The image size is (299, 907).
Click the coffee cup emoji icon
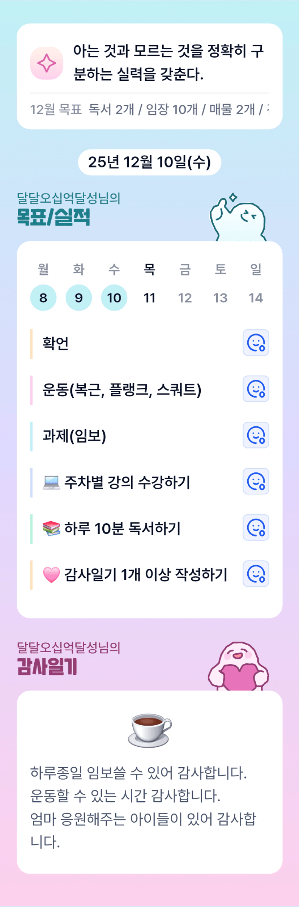150,730
